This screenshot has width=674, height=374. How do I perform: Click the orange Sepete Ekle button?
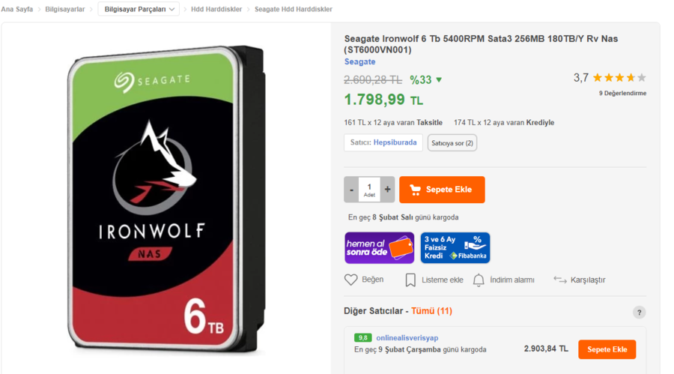442,190
